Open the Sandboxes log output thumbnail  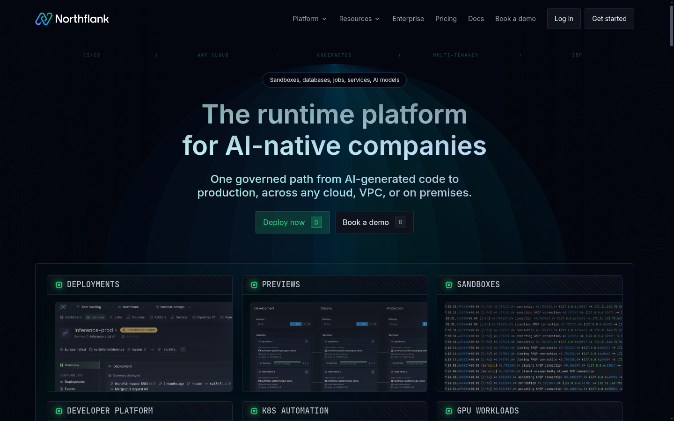(533, 347)
